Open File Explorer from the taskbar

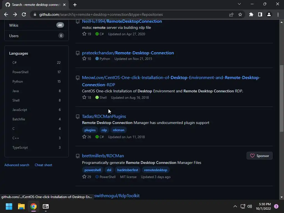21,206
